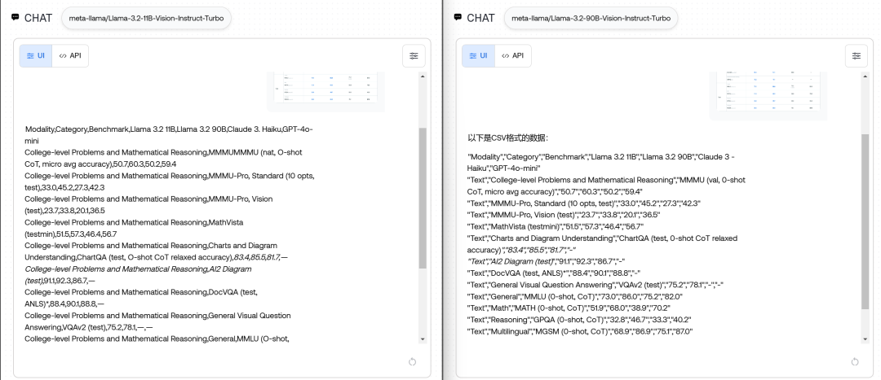
Task: Click right row 'MMMU-Pro, Standard (10 opts, test)'
Action: (x=584, y=203)
